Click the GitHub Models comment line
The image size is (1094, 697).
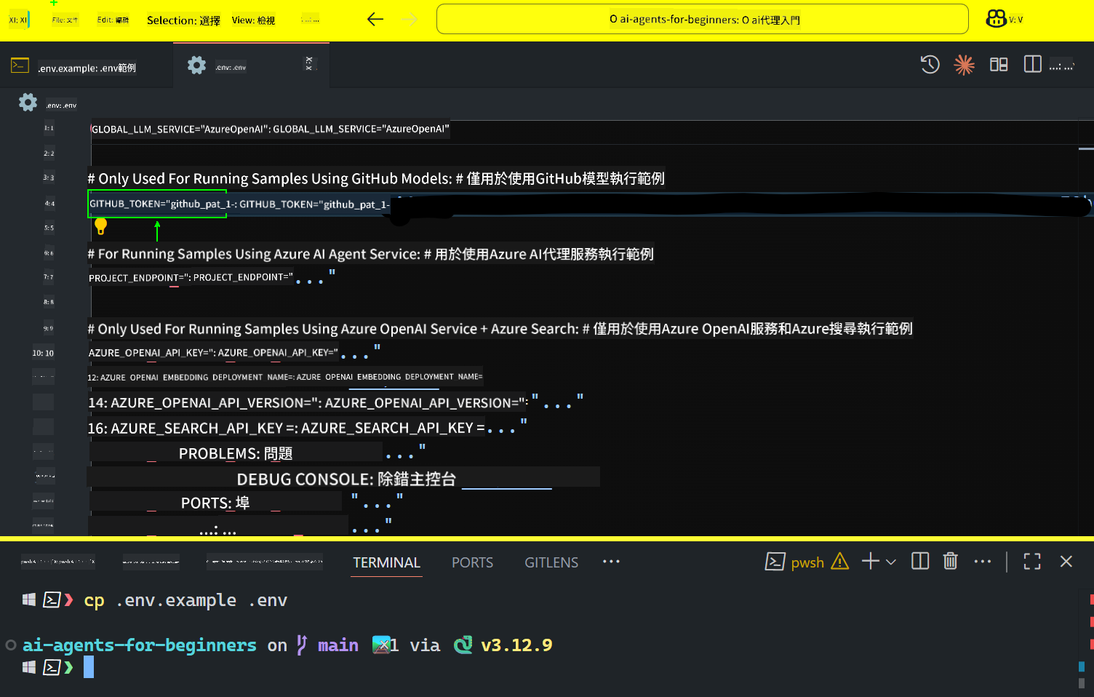(376, 178)
